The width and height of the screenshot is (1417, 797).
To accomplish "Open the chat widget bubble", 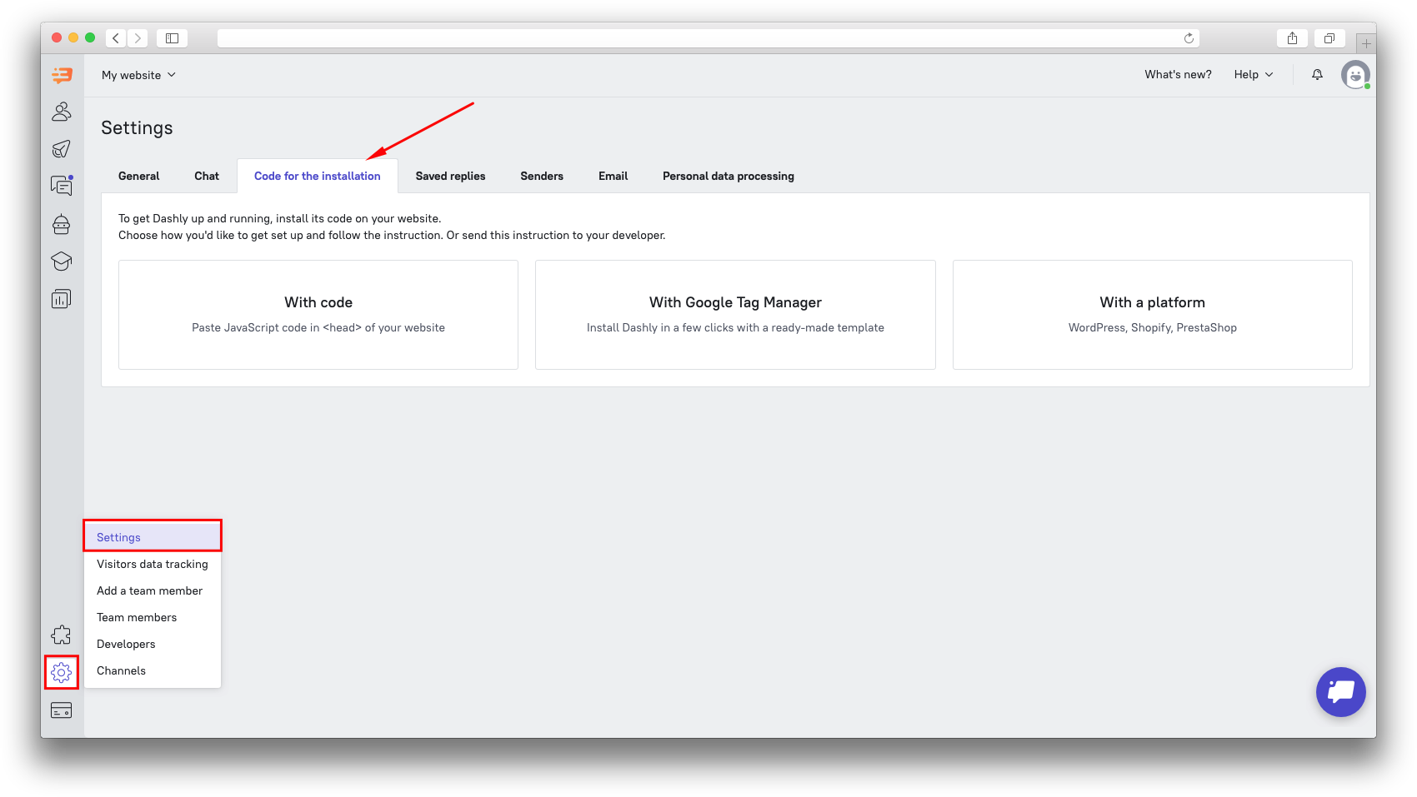I will (x=1341, y=692).
